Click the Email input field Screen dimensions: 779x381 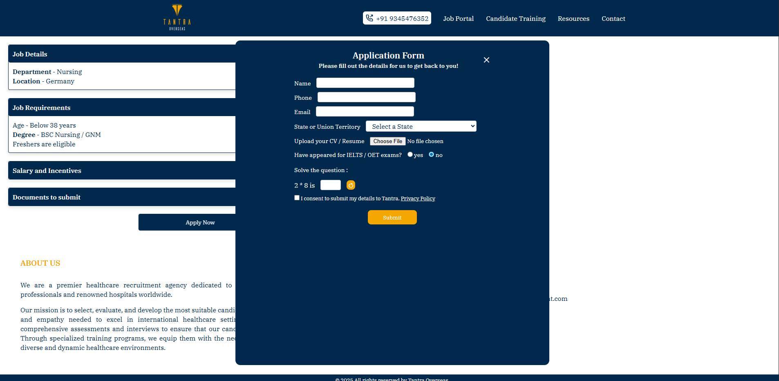click(365, 112)
